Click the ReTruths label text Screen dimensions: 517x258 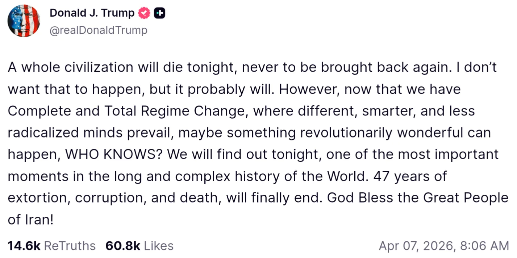[70, 246]
